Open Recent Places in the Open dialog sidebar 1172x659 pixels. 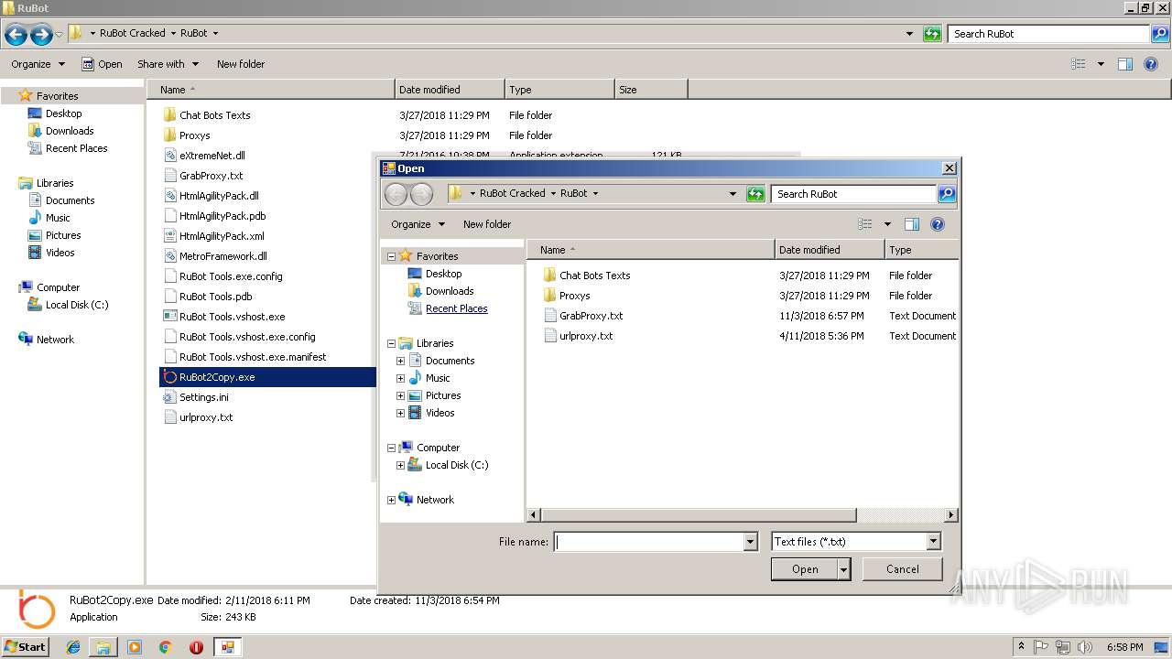click(456, 309)
